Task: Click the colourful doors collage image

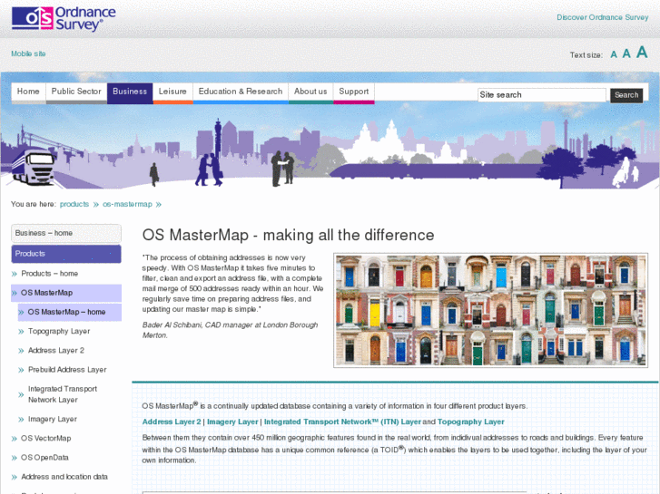Action: [490, 310]
